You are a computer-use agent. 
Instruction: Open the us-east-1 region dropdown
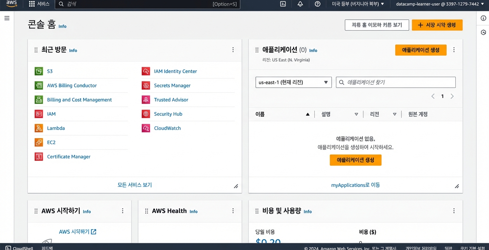tap(293, 82)
